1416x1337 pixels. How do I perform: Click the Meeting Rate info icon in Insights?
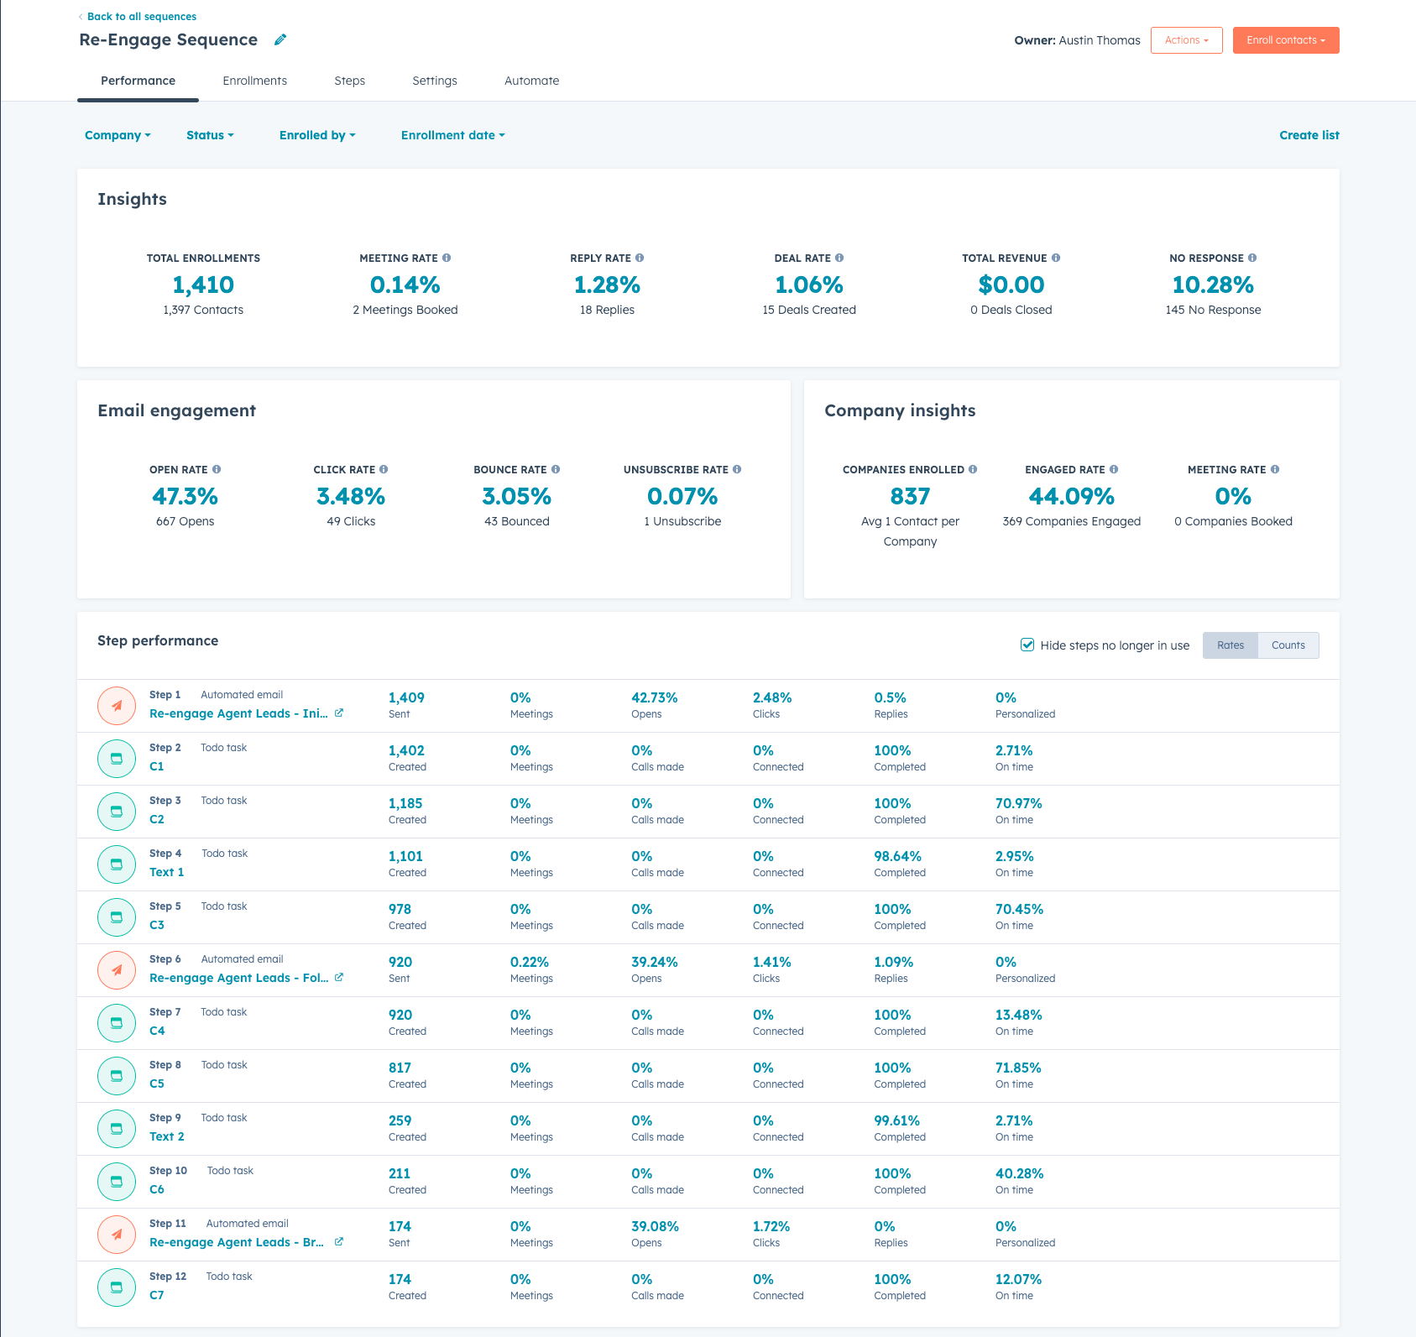click(x=447, y=258)
